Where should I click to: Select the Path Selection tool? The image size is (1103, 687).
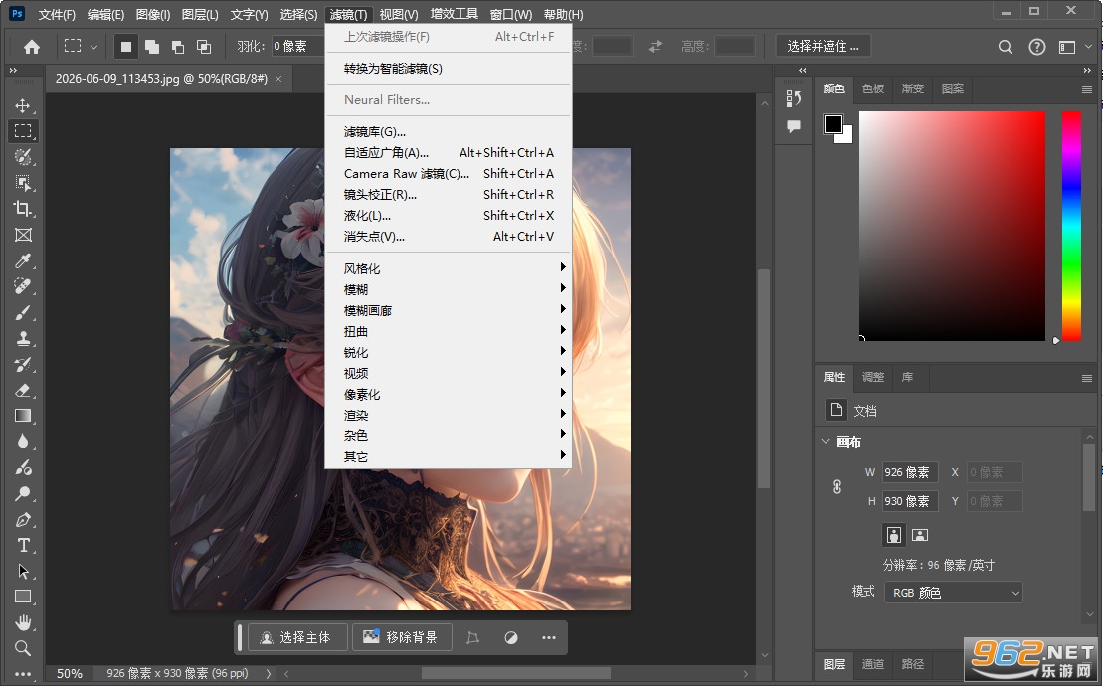[x=23, y=571]
